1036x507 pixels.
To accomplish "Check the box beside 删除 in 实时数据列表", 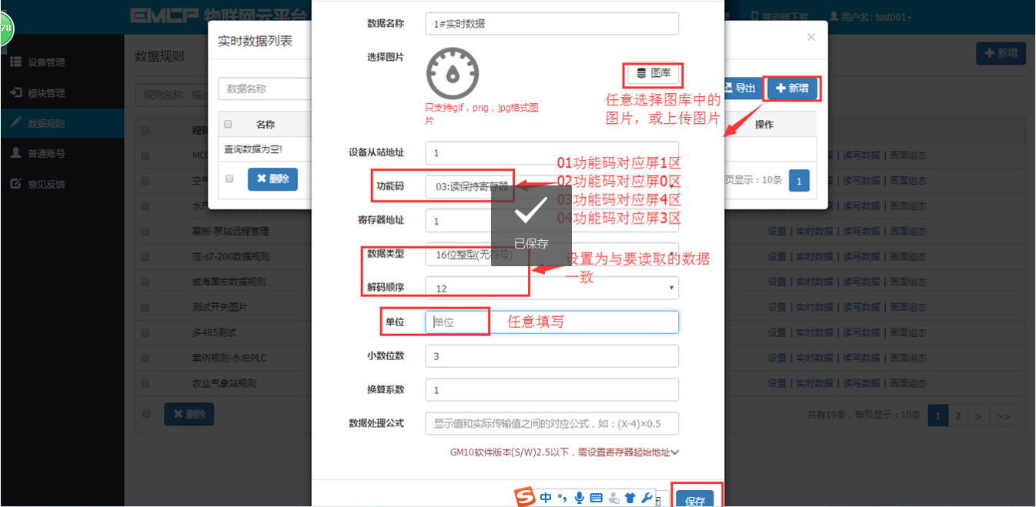I will coord(229,178).
